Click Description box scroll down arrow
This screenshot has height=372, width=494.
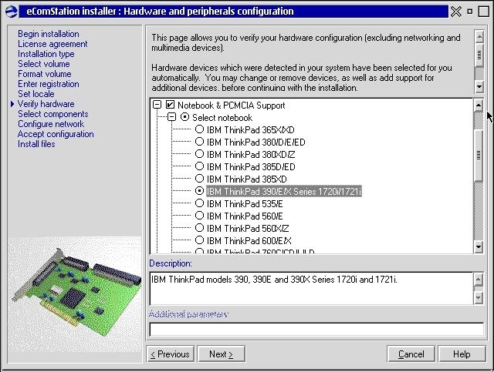point(479,297)
